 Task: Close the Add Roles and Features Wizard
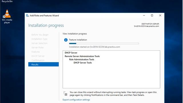pyautogui.click(x=160, y=15)
